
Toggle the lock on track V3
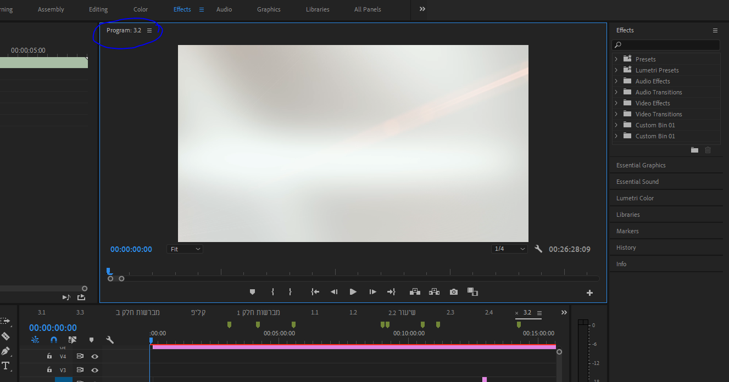tap(49, 370)
